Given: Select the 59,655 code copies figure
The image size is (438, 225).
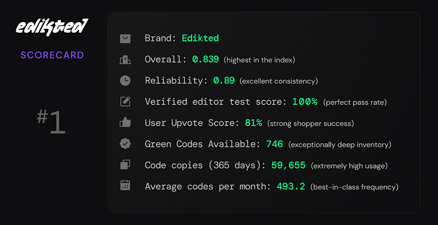Looking at the screenshot, I should coord(288,165).
